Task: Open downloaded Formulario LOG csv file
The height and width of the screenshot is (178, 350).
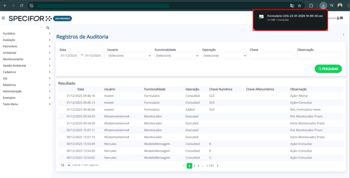Action: click(295, 16)
